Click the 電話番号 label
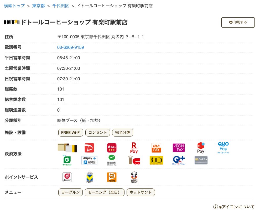The height and width of the screenshot is (210, 260). pos(13,48)
